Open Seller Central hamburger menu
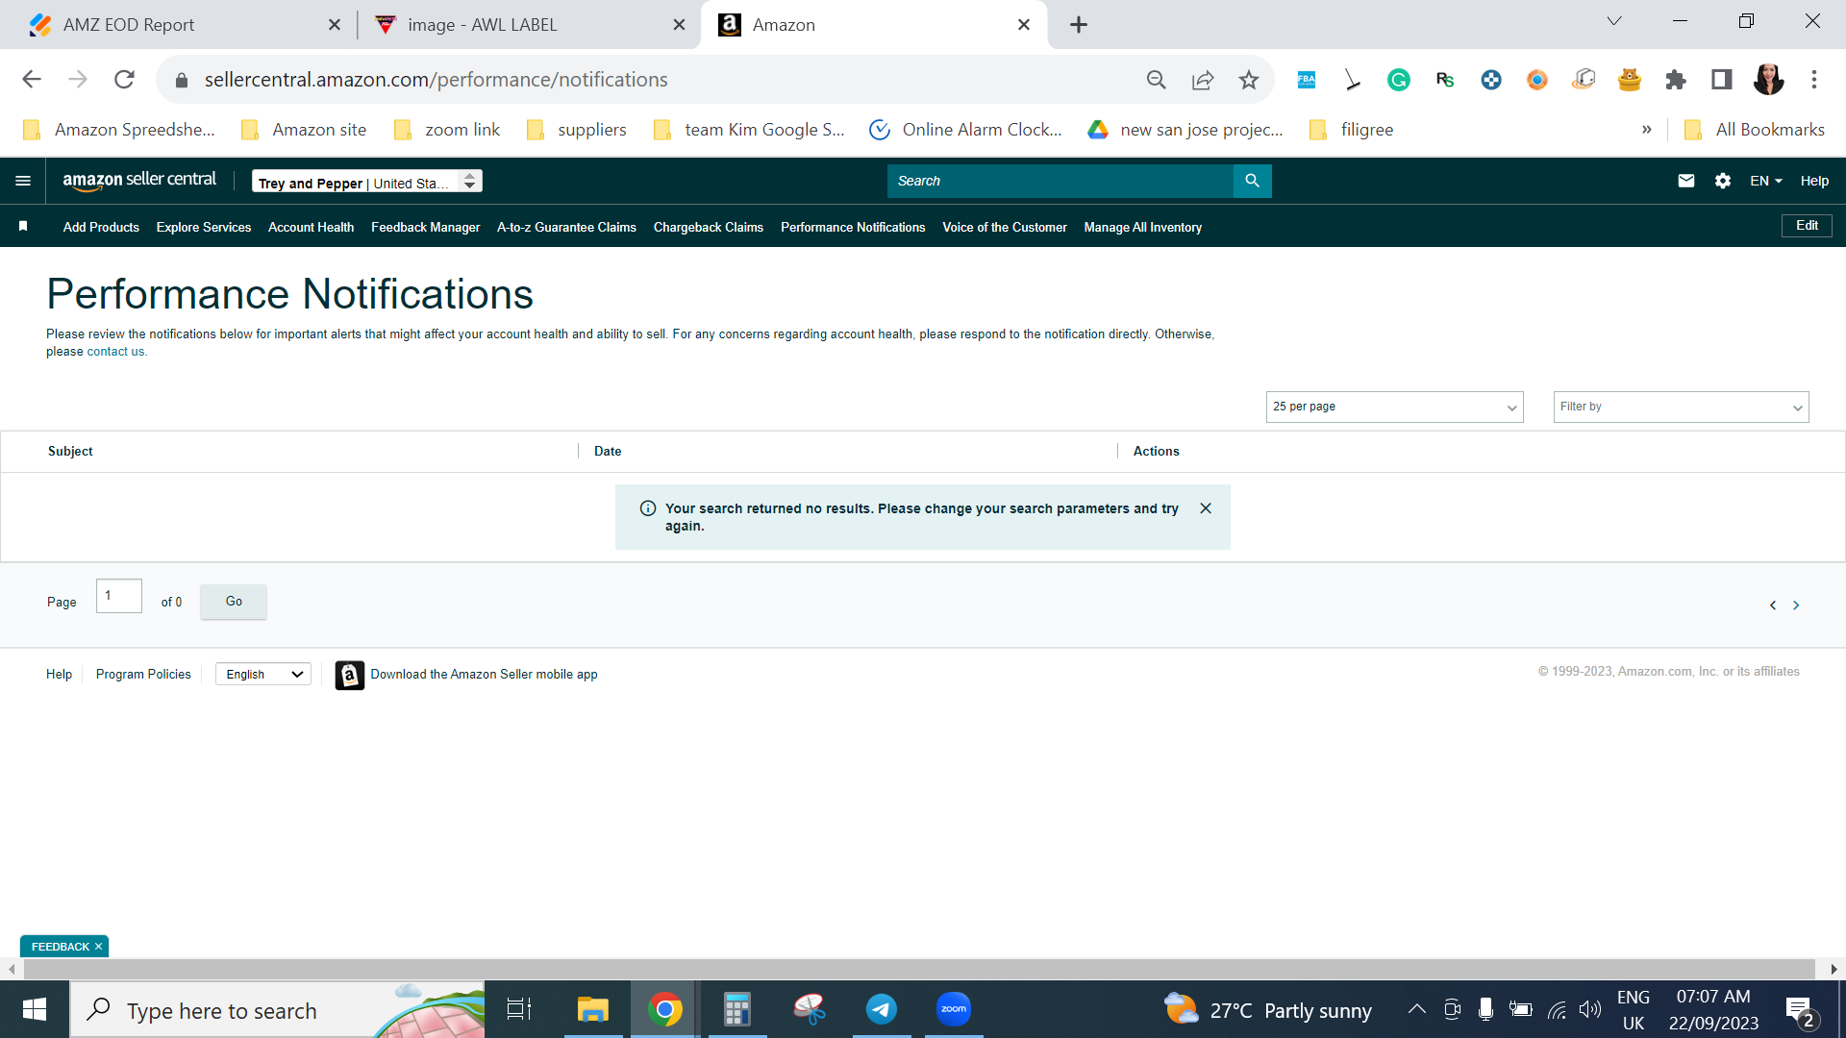 pos(23,181)
